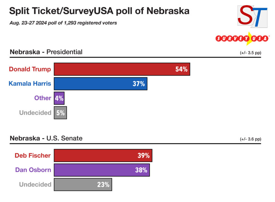
Task: Click the chart title about Nebraska poll
Action: click(99, 11)
